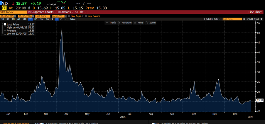Select the line chart type icon

click(57, 19)
